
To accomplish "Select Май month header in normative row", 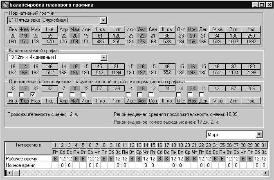I will pos(75,29).
